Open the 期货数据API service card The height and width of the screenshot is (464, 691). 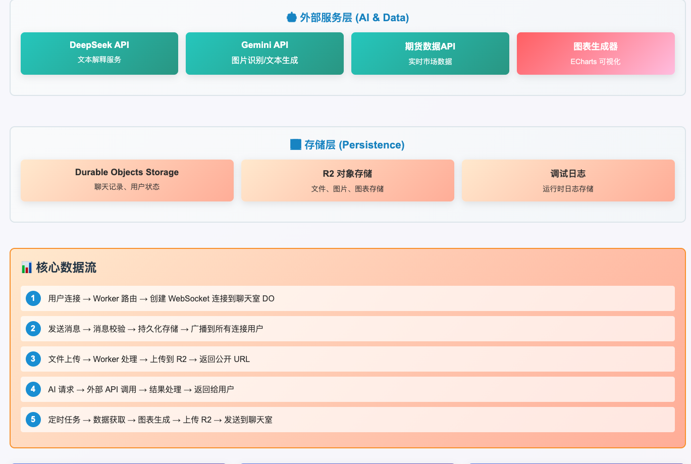point(430,54)
